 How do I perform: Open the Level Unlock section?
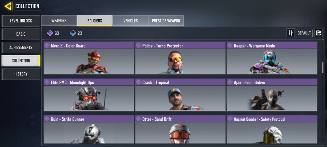tap(21, 21)
